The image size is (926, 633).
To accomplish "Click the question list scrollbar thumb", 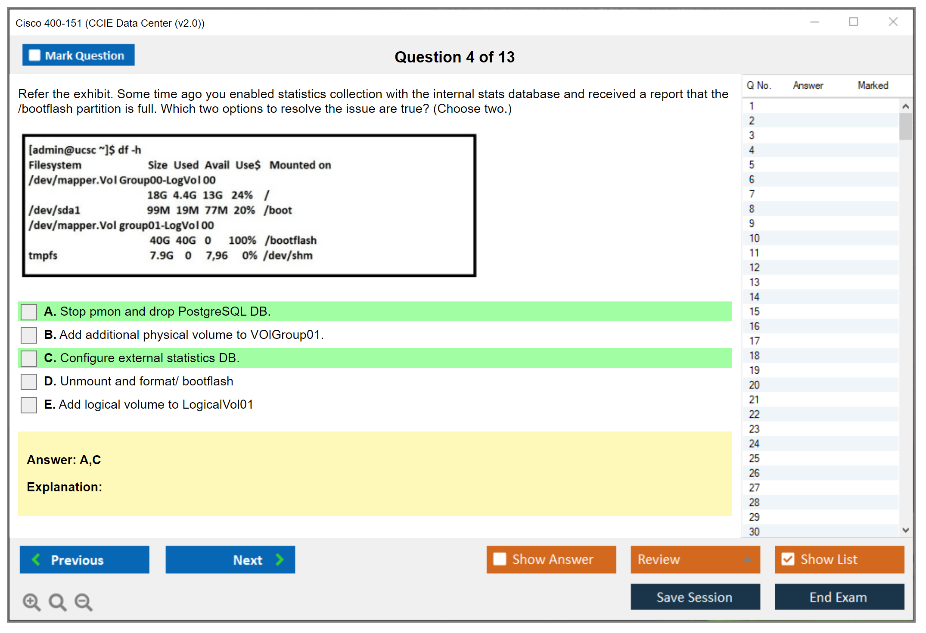I will [x=905, y=126].
